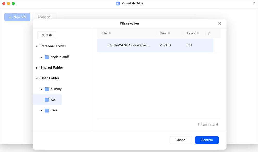Expand the Shared Folder section
The width and height of the screenshot is (258, 152).
tap(37, 68)
